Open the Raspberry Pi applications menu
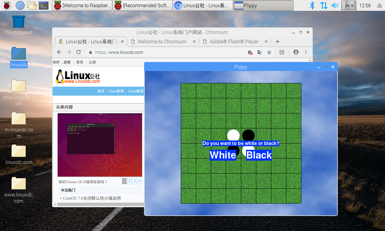This screenshot has width=385, height=231. (x=7, y=5)
